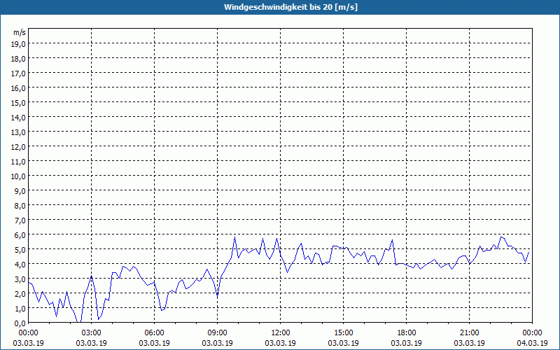Choose the 8,0 y-axis value

click(20, 206)
